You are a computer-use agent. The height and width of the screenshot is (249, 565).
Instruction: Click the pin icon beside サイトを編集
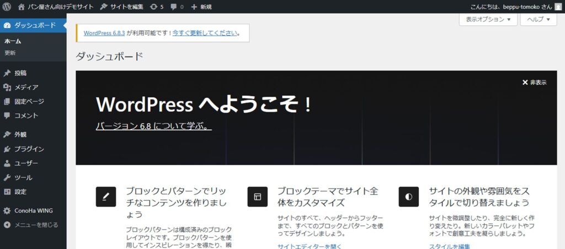(x=104, y=7)
